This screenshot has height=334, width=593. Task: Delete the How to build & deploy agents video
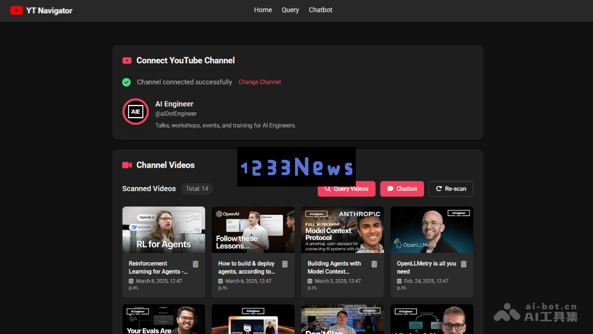click(x=285, y=264)
